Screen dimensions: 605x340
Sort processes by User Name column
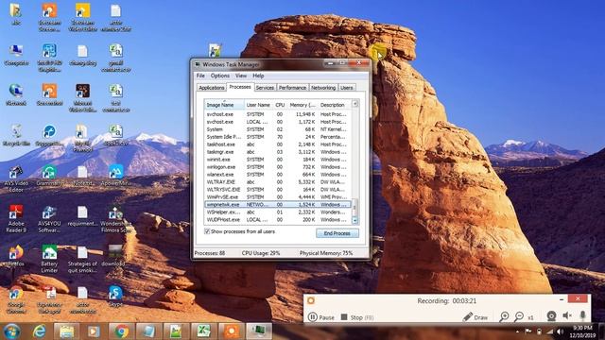258,105
